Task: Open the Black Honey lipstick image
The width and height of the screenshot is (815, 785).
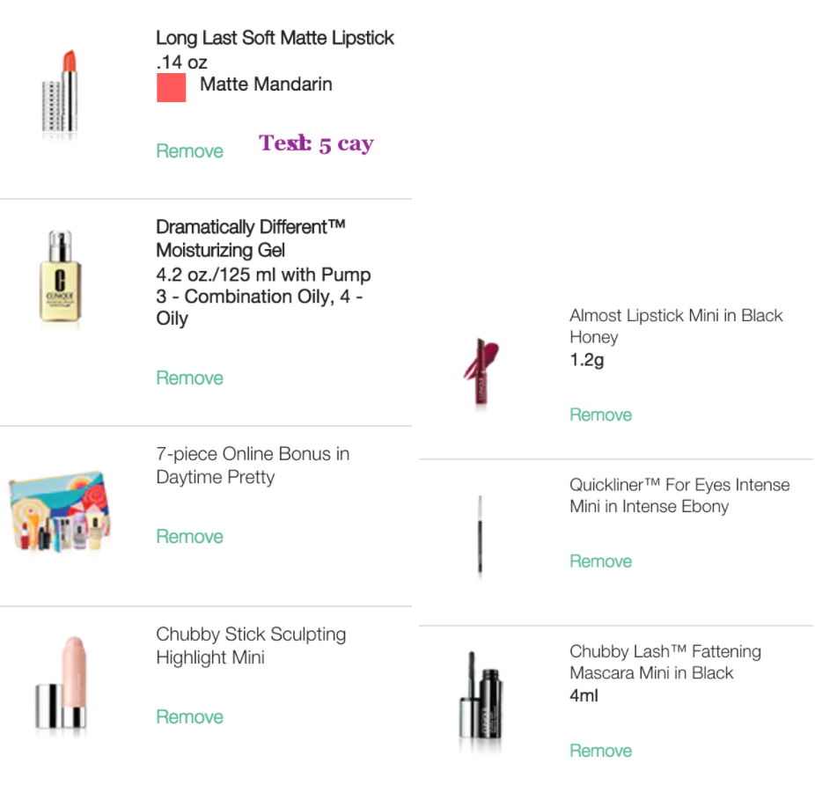Action: point(481,370)
